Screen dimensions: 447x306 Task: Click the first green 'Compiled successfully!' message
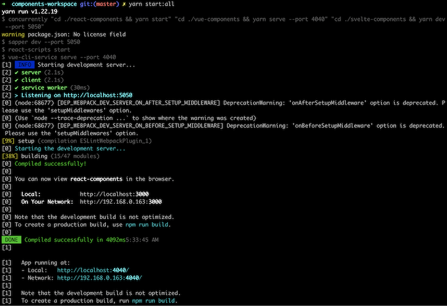point(50,163)
